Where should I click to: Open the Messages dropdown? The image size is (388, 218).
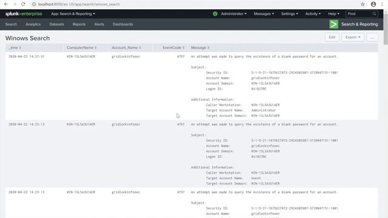[264, 14]
